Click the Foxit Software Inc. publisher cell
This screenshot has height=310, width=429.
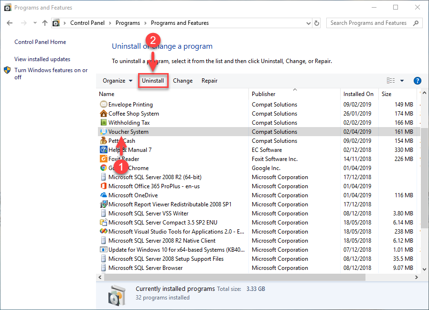[274, 159]
